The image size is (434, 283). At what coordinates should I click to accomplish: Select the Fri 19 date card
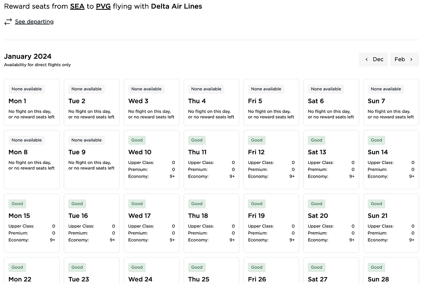click(271, 223)
